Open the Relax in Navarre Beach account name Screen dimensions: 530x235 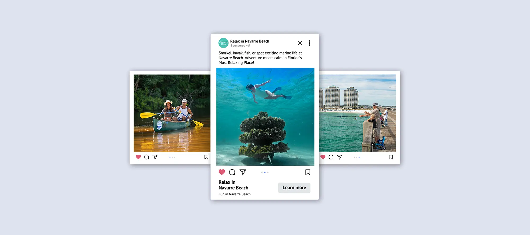point(250,41)
